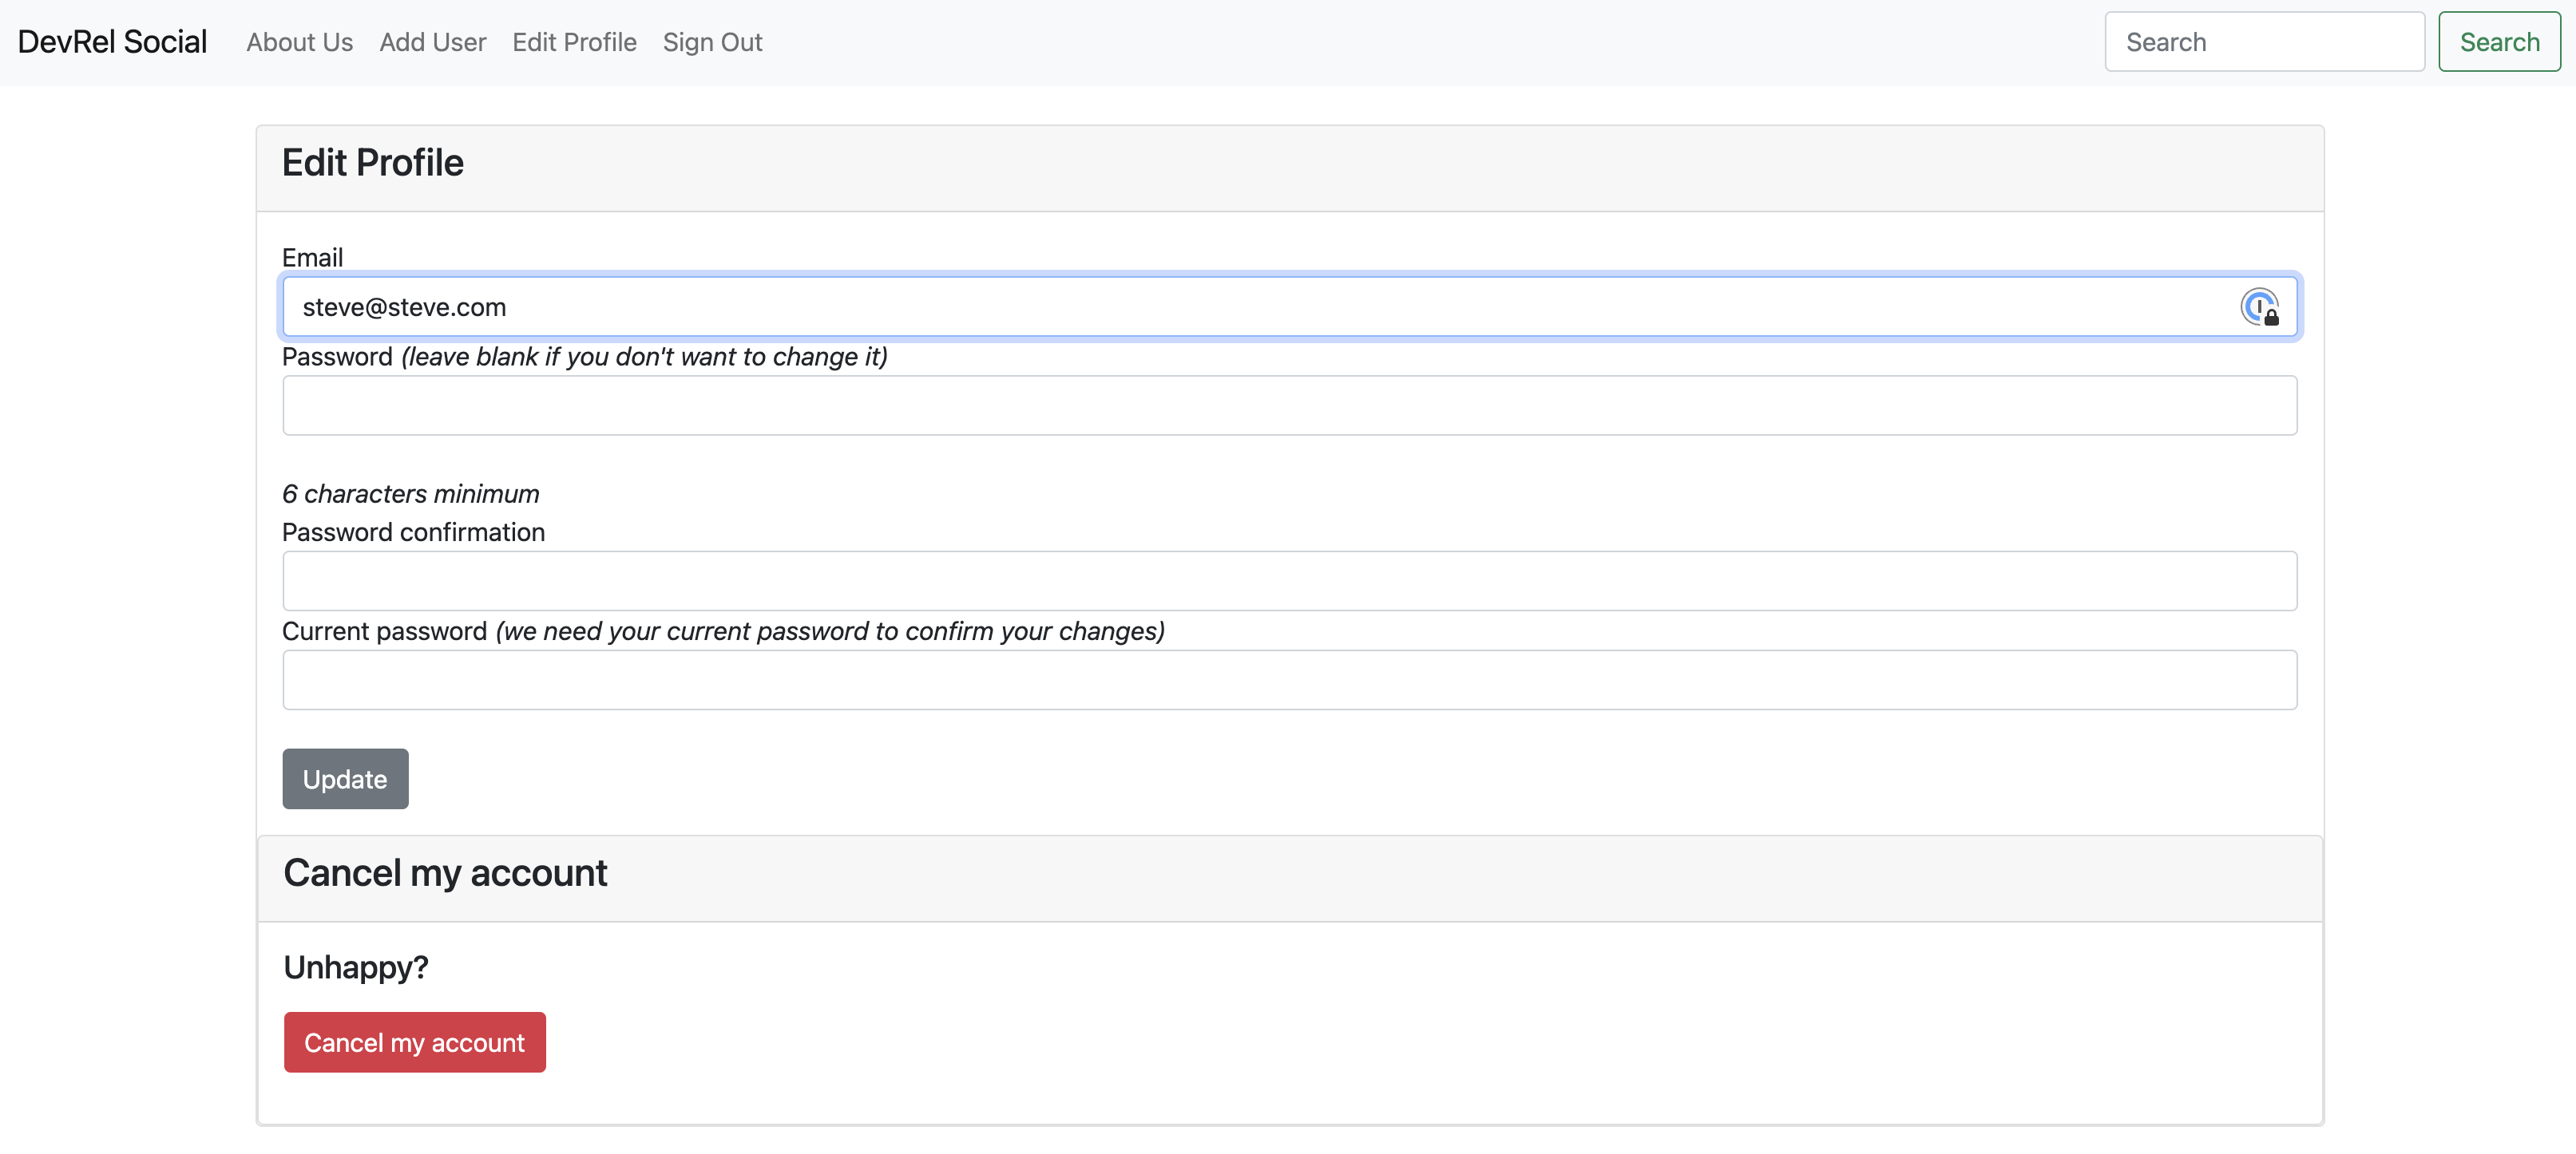The height and width of the screenshot is (1154, 2576).
Task: Focus the new Password field
Action: coord(1289,405)
